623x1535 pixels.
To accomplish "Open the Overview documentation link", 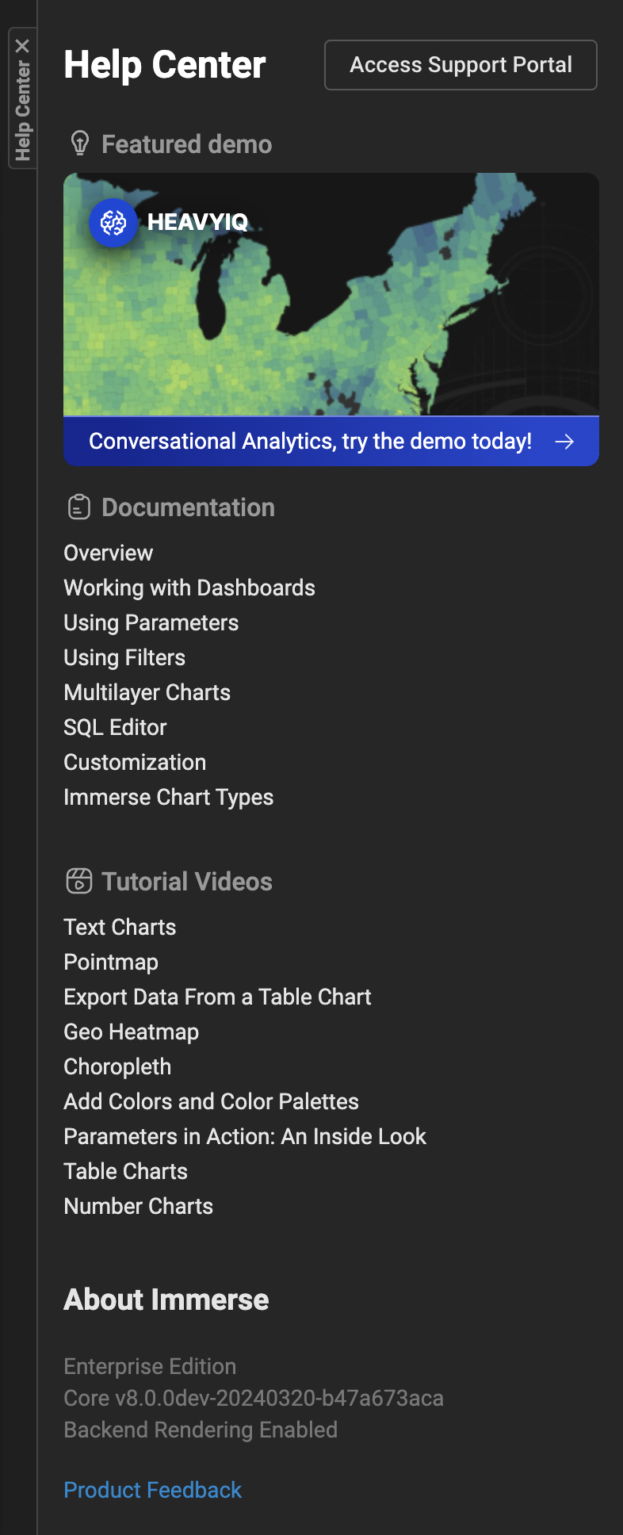I will (x=109, y=553).
